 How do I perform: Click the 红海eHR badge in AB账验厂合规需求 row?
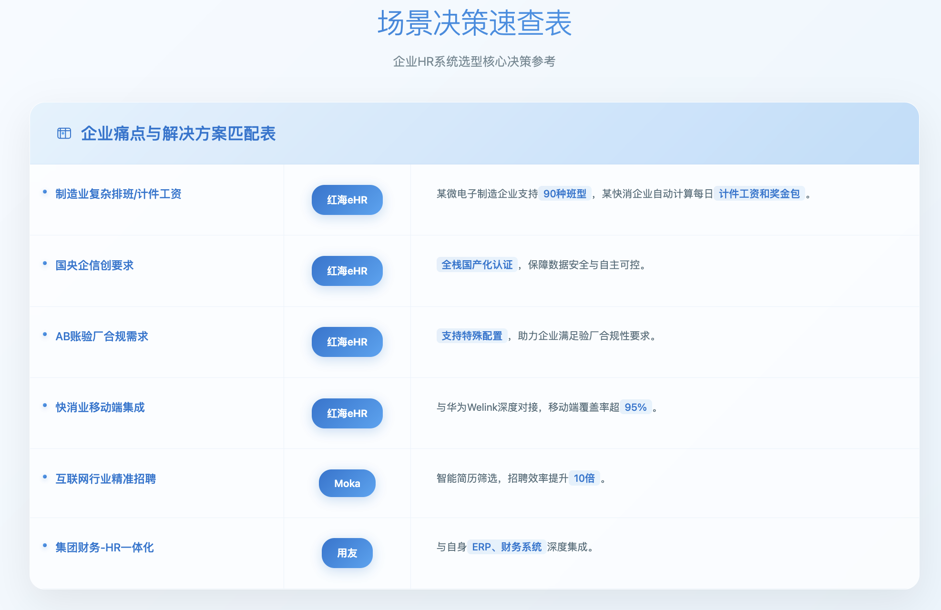tap(347, 342)
